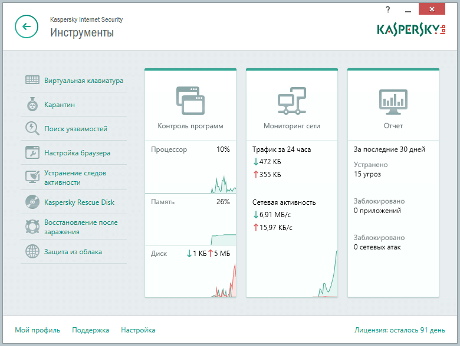Click the browser settings wrench icon
Viewport: 460px width, 346px height.
pos(32,152)
